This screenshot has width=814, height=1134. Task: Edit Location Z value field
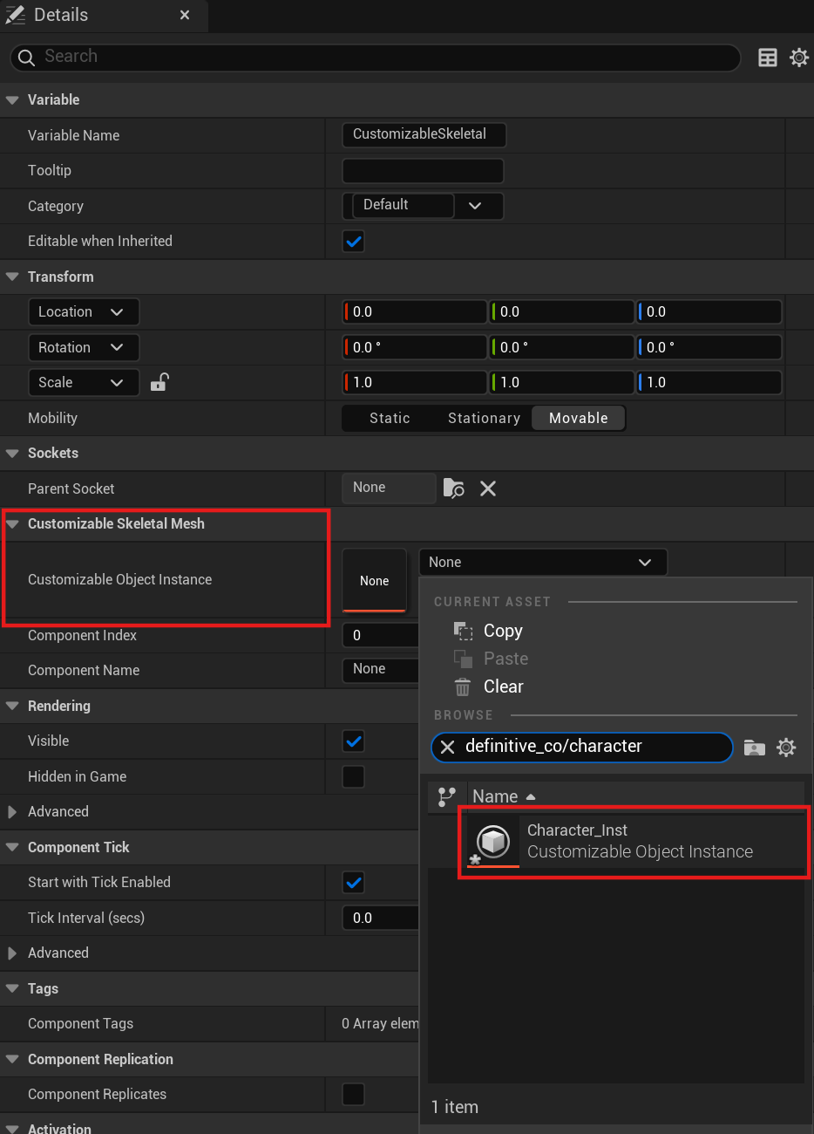tap(709, 312)
